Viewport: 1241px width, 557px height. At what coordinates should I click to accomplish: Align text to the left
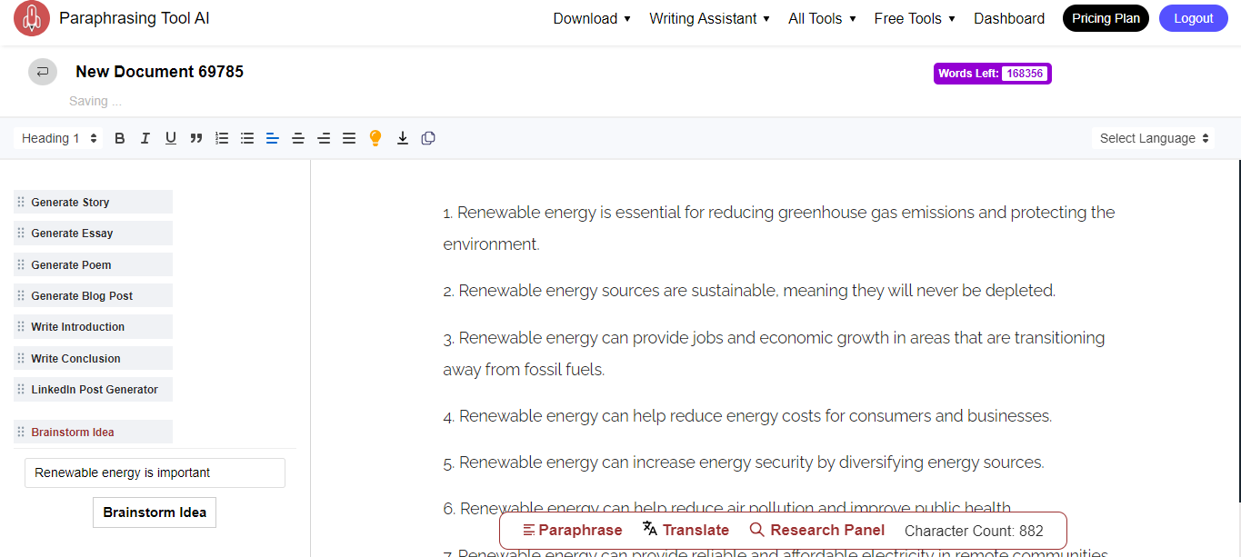[272, 138]
